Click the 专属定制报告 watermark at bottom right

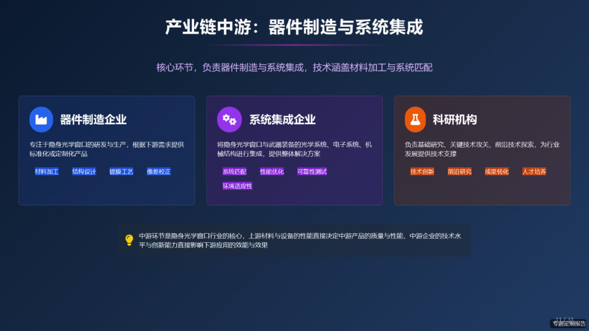567,322
